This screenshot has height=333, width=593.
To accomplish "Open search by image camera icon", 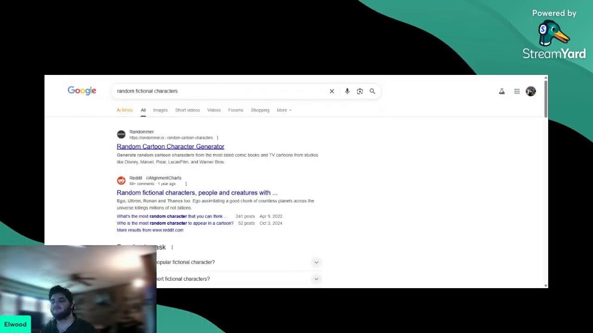I will tap(360, 91).
